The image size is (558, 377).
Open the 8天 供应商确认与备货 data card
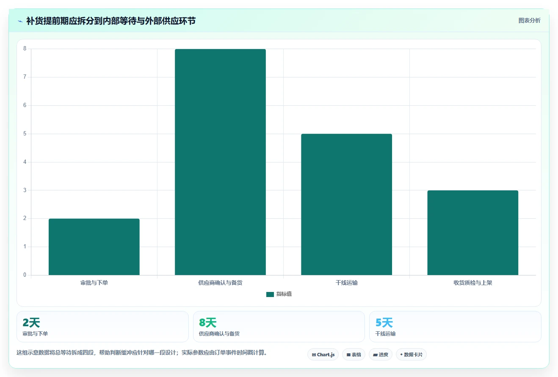pyautogui.click(x=279, y=327)
